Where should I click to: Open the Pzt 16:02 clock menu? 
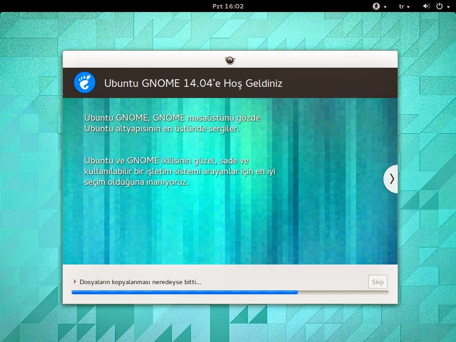tap(228, 6)
